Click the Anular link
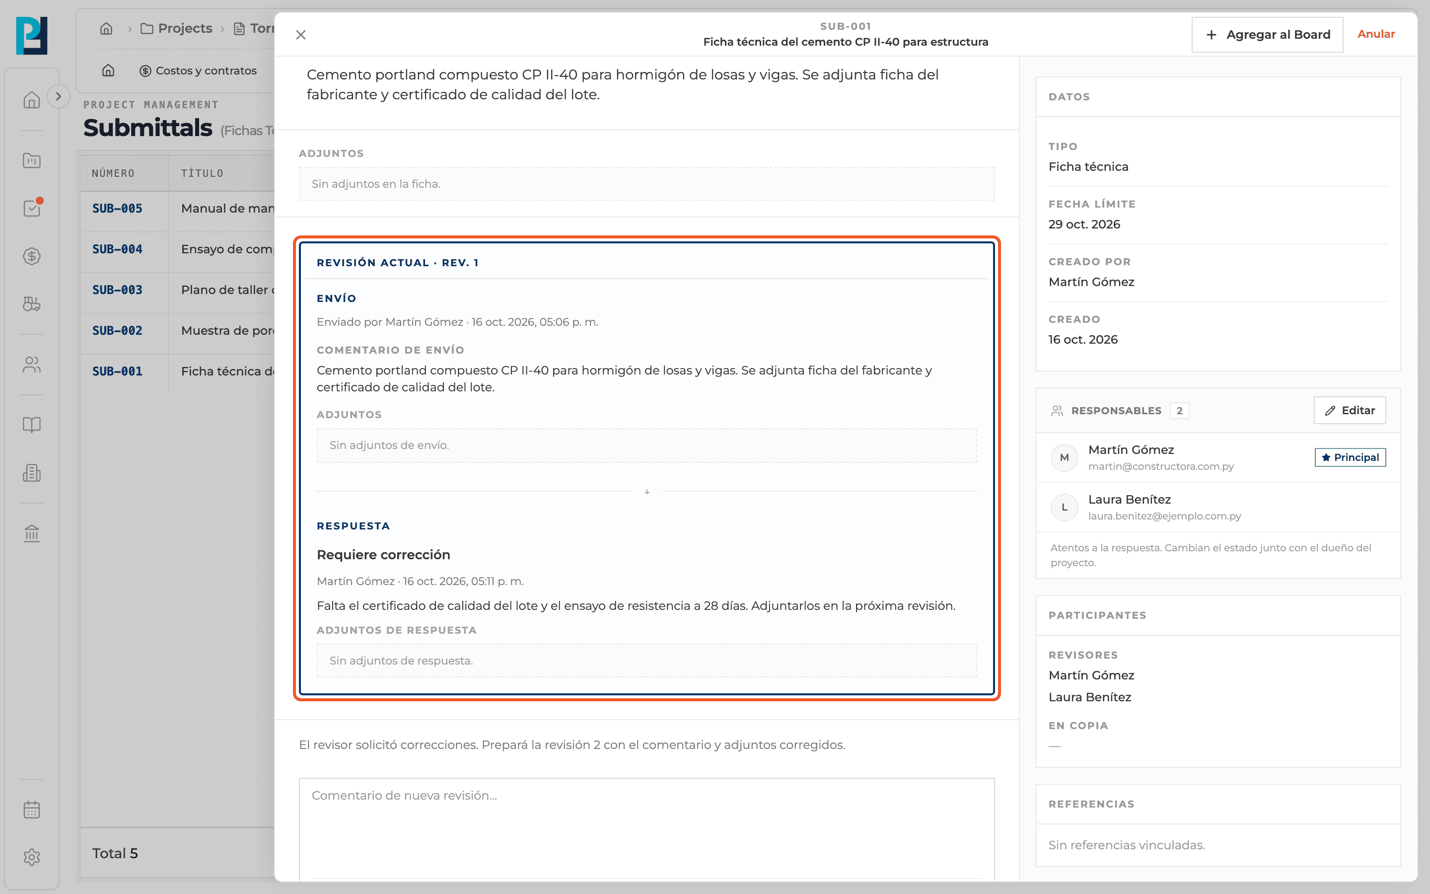1430x894 pixels. click(x=1376, y=34)
